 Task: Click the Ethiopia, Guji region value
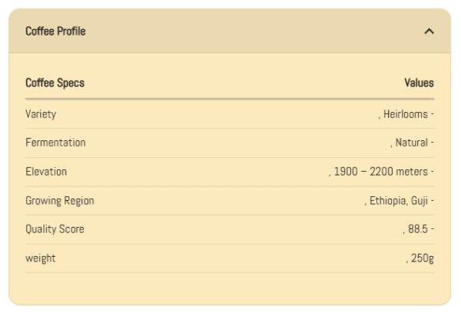[x=399, y=201]
